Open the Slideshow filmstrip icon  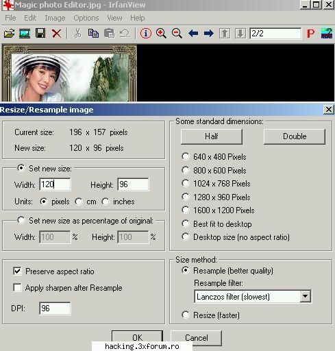[x=25, y=34]
